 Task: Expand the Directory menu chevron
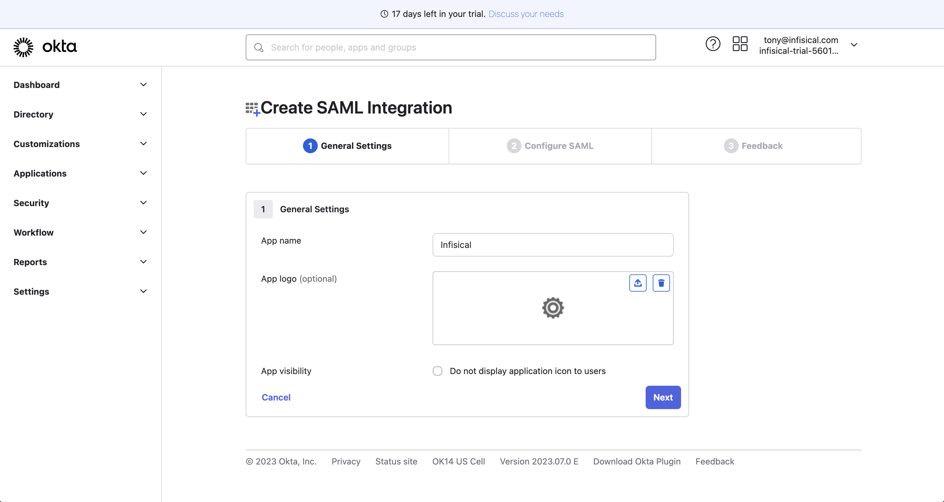pyautogui.click(x=143, y=114)
